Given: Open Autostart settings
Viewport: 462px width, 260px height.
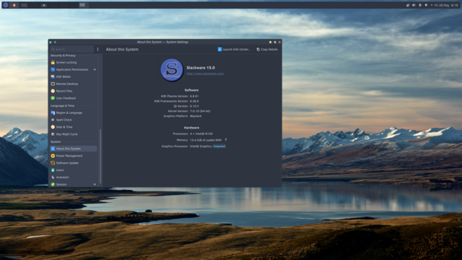Looking at the screenshot, I should tap(73, 177).
